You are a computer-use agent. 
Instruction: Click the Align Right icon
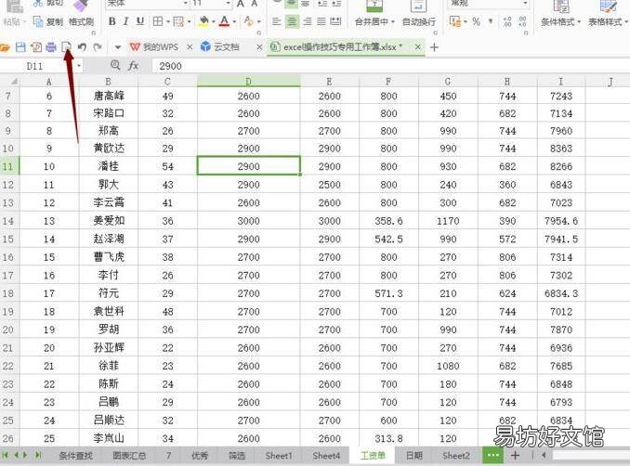(x=307, y=21)
